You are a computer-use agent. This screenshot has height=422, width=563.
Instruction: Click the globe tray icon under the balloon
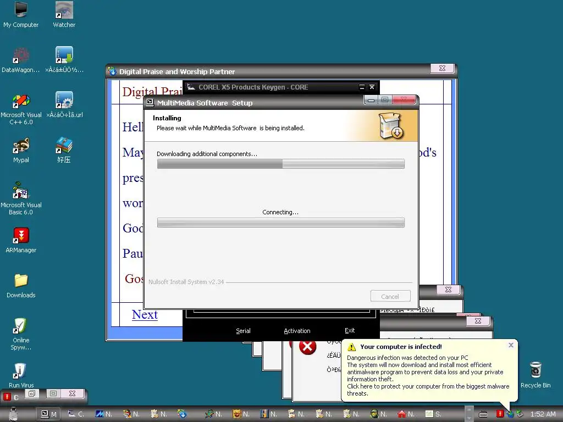(510, 415)
